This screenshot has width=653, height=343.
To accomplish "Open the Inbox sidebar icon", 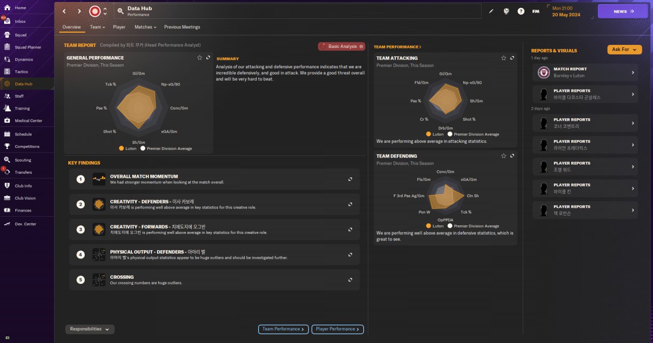I will pos(7,21).
